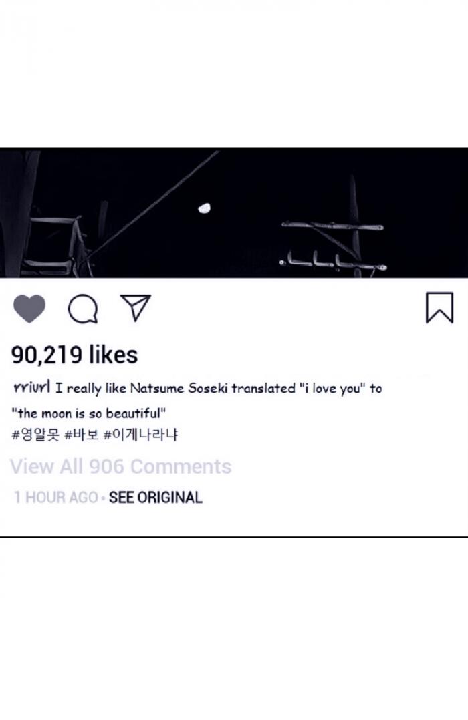
Task: Click SEE ORIGINAL translation link
Action: click(155, 497)
